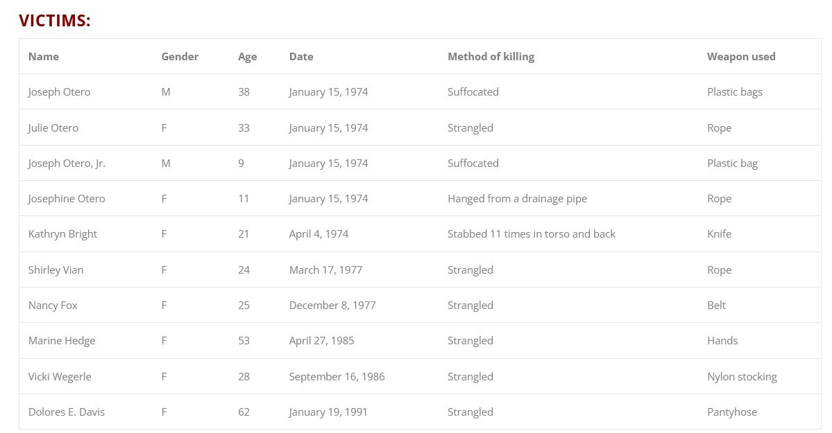Screen dimensions: 832x433
Task: Select the Joseph Otero name cell
Action: 59,92
